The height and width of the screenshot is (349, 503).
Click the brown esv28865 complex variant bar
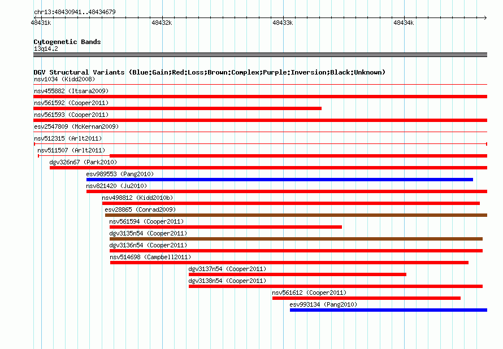point(296,215)
